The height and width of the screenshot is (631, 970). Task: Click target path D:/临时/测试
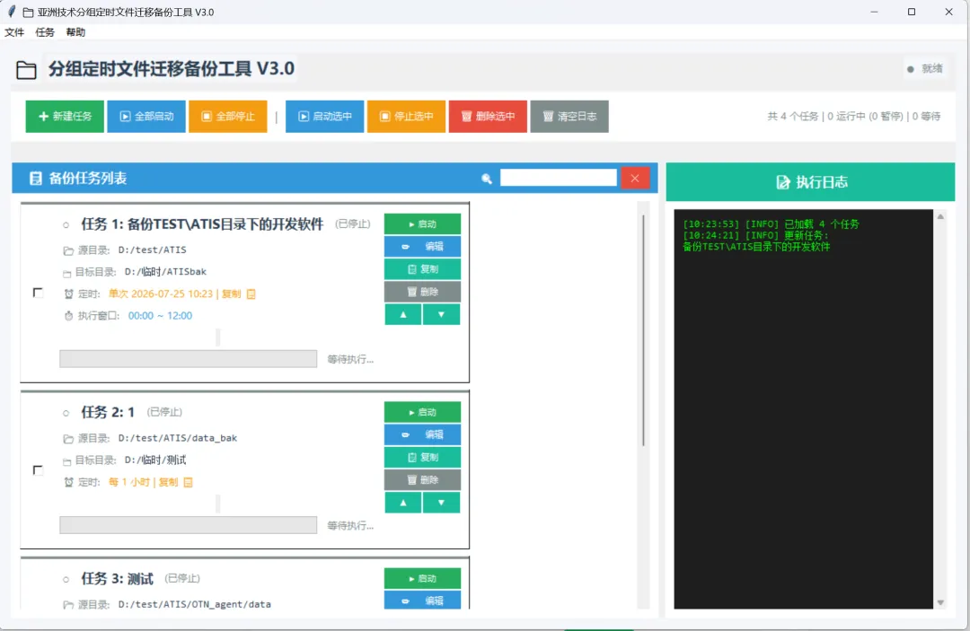tap(155, 460)
